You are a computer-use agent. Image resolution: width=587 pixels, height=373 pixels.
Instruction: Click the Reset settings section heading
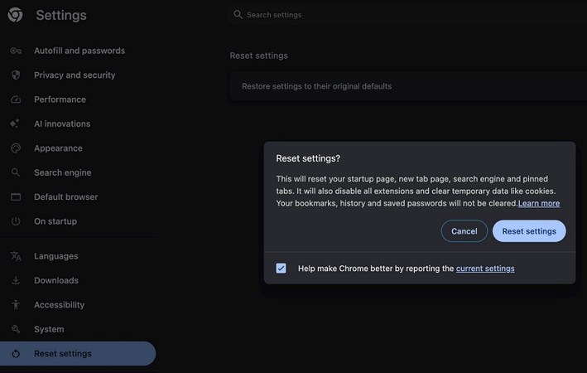[x=258, y=56]
